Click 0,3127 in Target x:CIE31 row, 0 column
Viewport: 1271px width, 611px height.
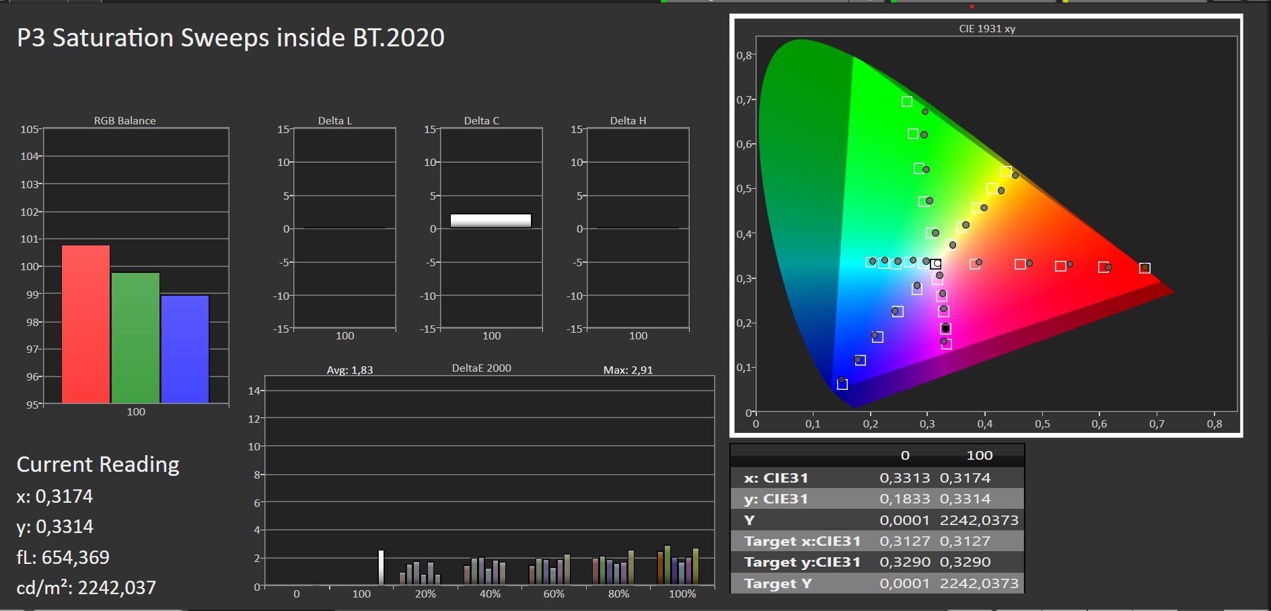pyautogui.click(x=904, y=541)
